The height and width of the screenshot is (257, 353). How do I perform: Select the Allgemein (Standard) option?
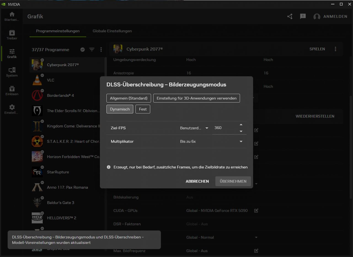pos(129,98)
